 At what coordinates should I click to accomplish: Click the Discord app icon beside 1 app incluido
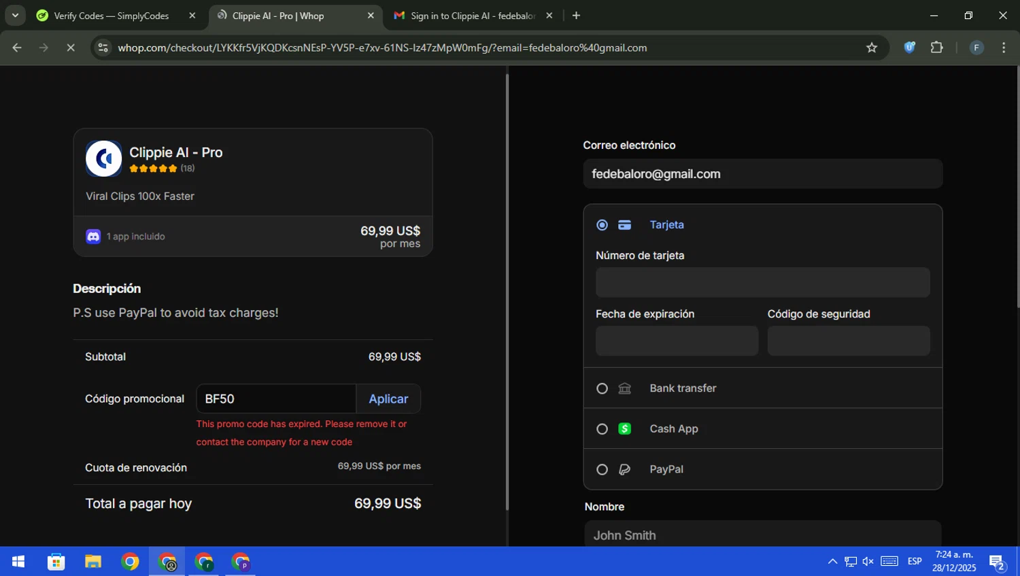93,236
